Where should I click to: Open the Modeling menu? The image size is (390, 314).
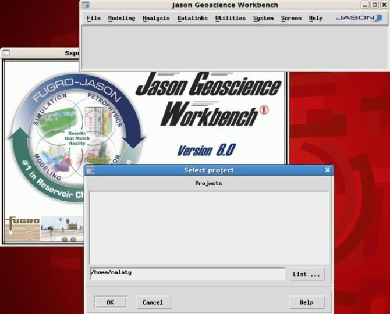122,18
